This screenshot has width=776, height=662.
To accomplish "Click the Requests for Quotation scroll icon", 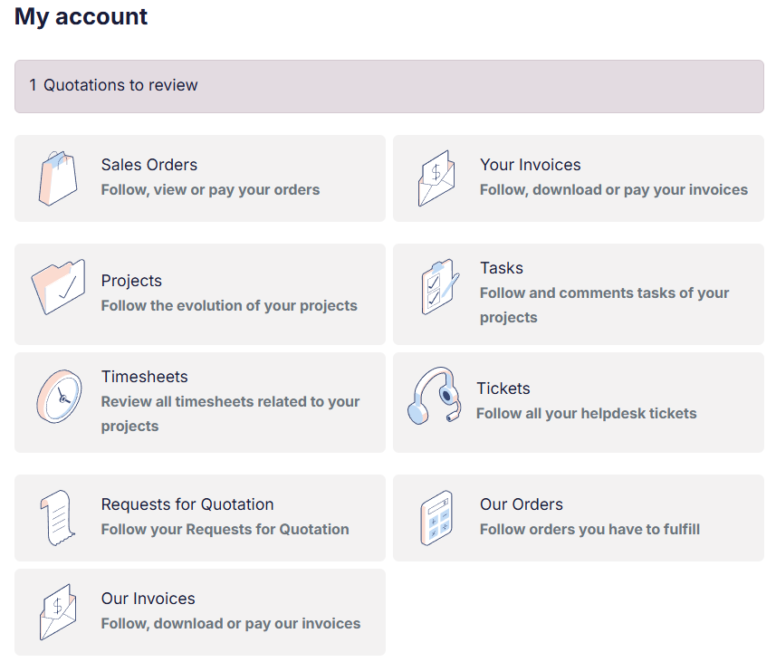I will click(57, 518).
